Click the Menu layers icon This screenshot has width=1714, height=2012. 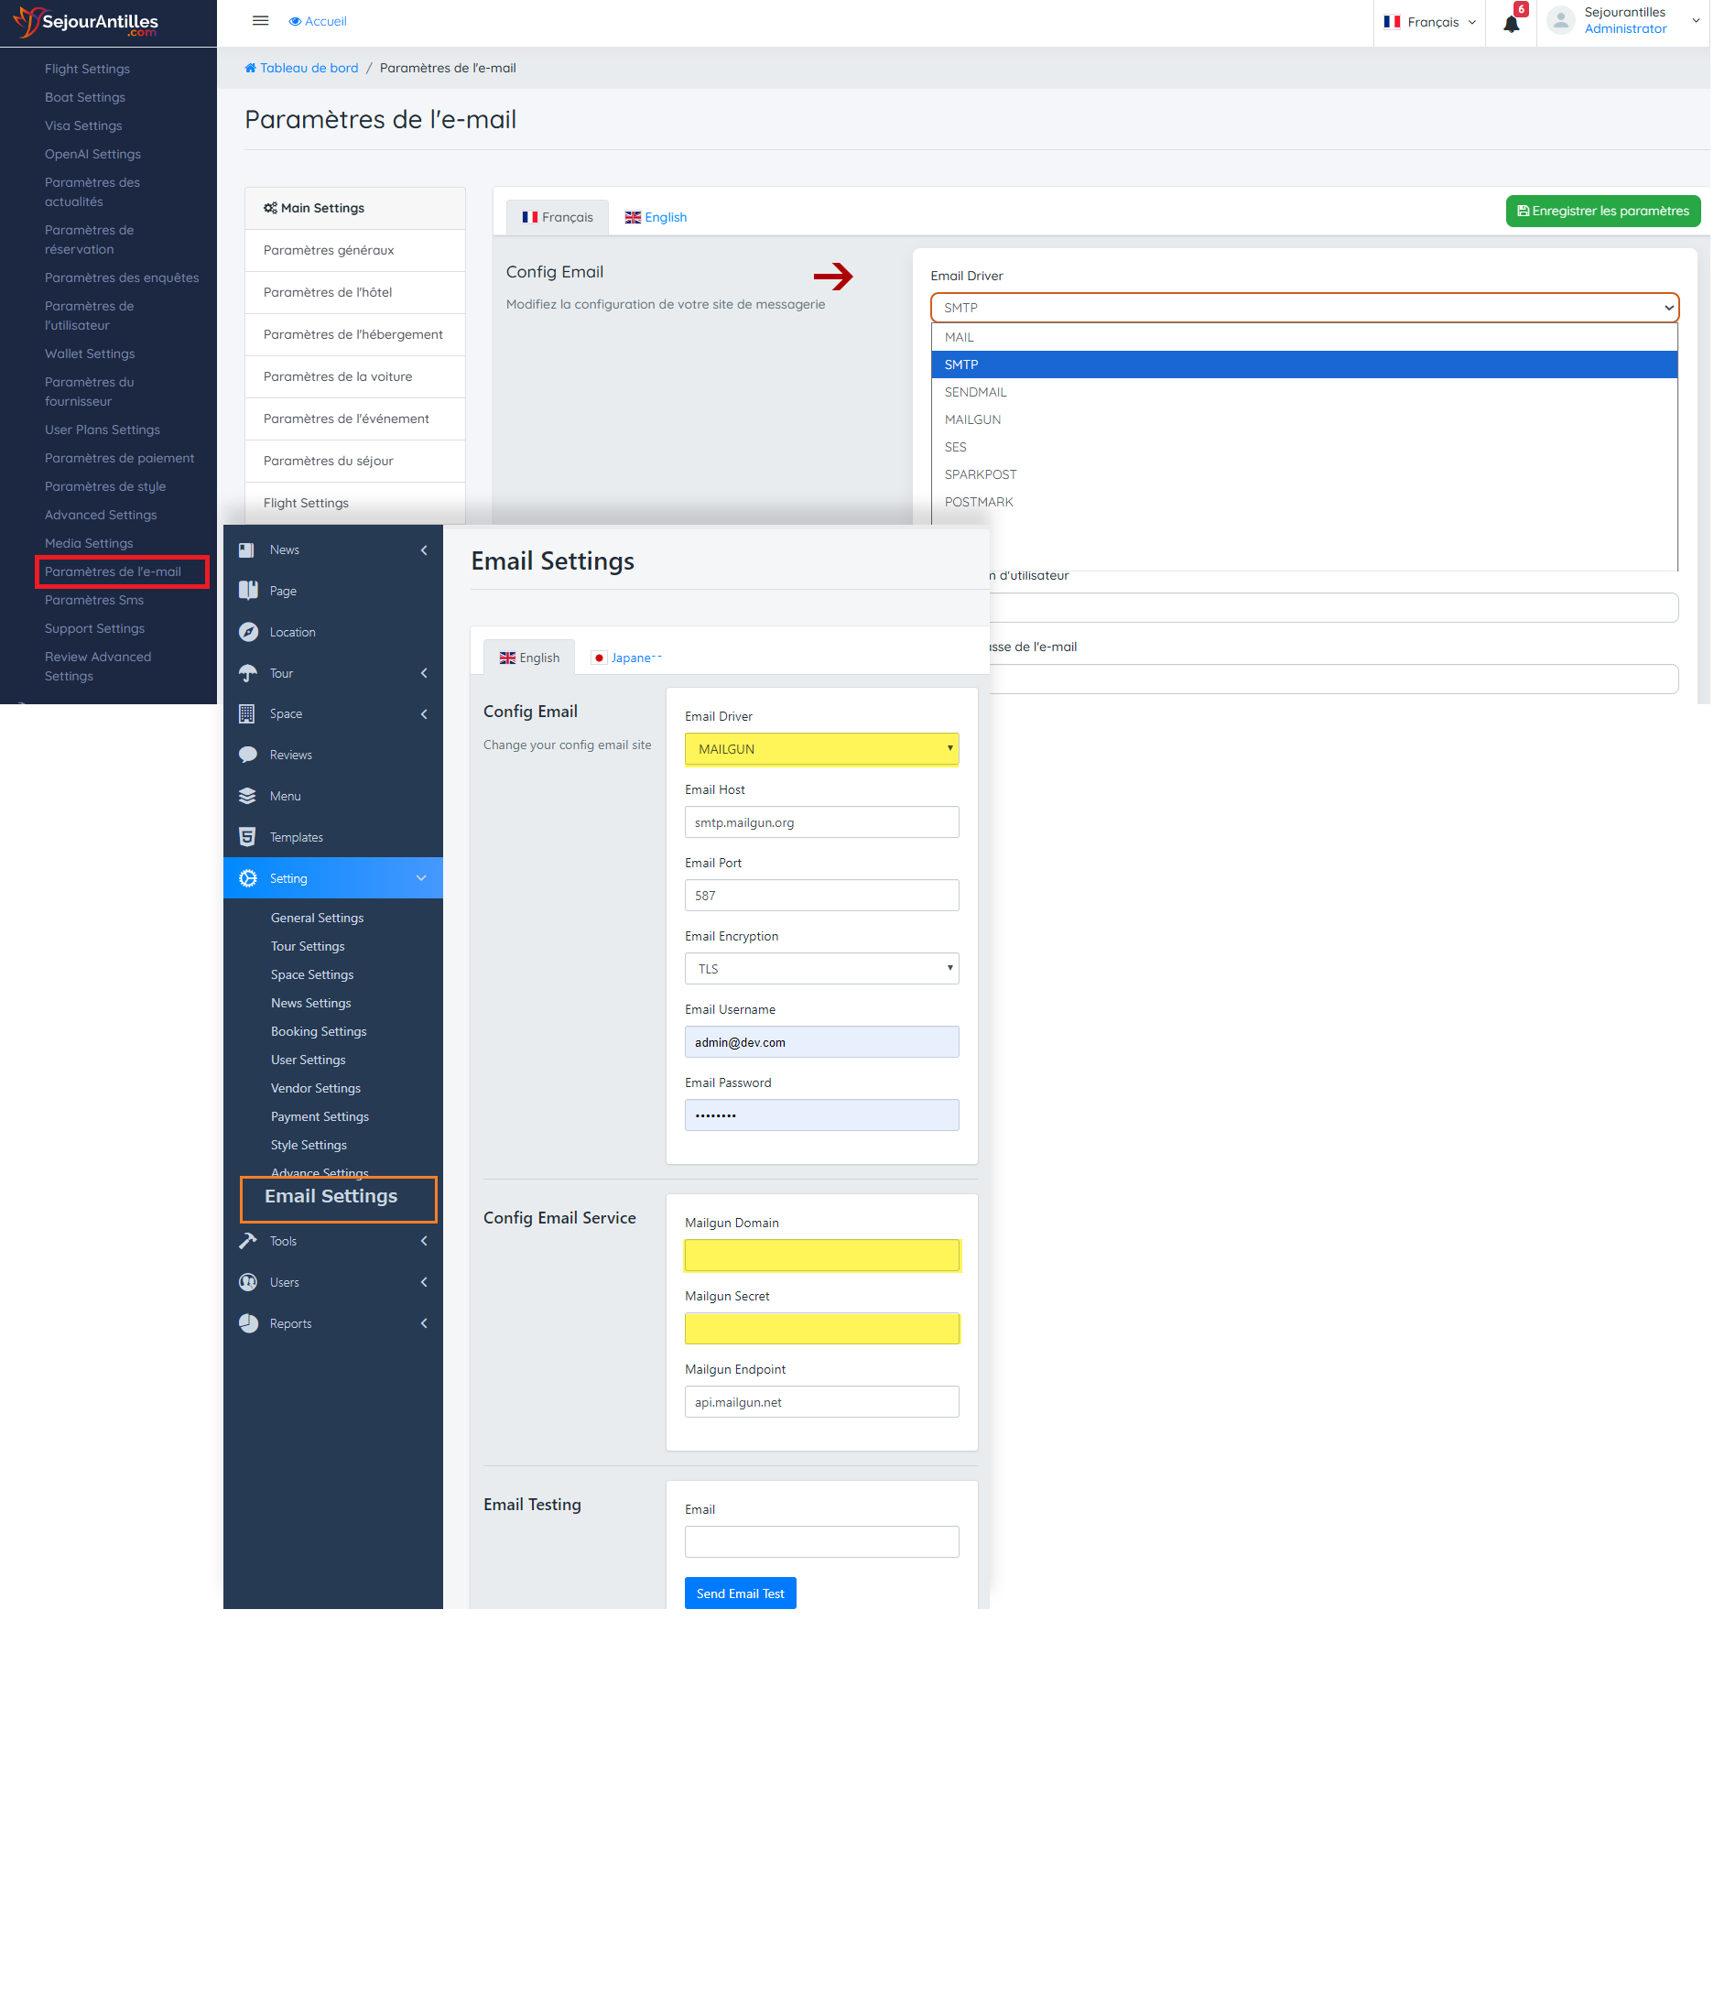pos(247,796)
